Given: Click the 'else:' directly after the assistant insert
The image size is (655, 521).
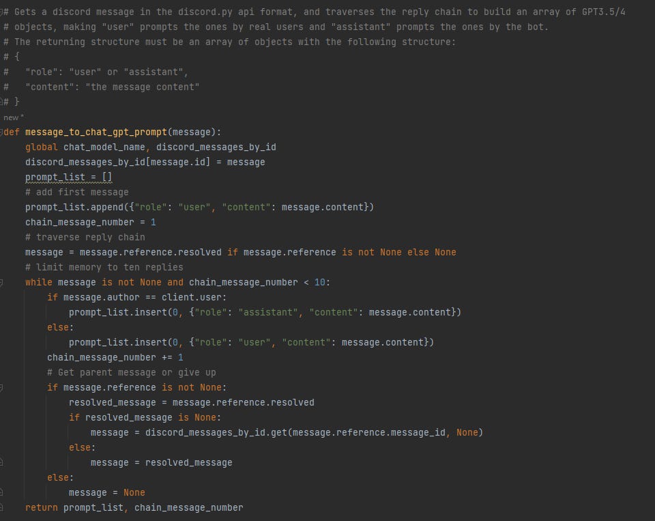Looking at the screenshot, I should tap(60, 327).
